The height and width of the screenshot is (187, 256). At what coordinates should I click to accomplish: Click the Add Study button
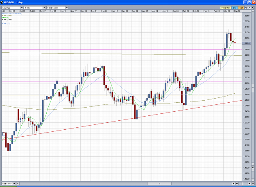[x=7, y=184]
